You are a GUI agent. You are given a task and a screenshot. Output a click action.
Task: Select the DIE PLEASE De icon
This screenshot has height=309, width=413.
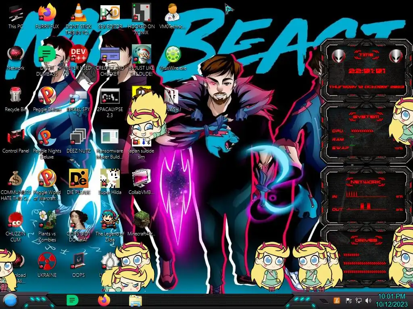tap(79, 182)
